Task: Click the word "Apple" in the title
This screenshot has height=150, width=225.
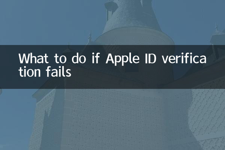Action: (x=122, y=59)
